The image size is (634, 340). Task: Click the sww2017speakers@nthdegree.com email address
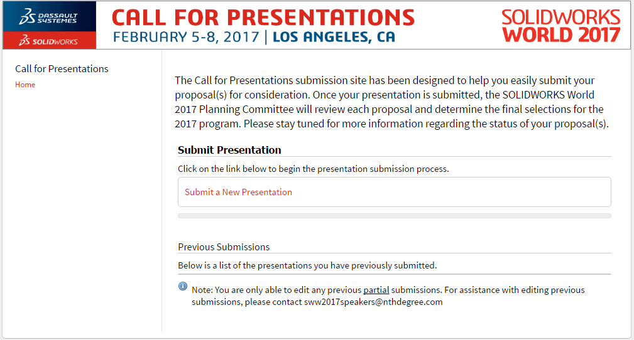coord(373,302)
